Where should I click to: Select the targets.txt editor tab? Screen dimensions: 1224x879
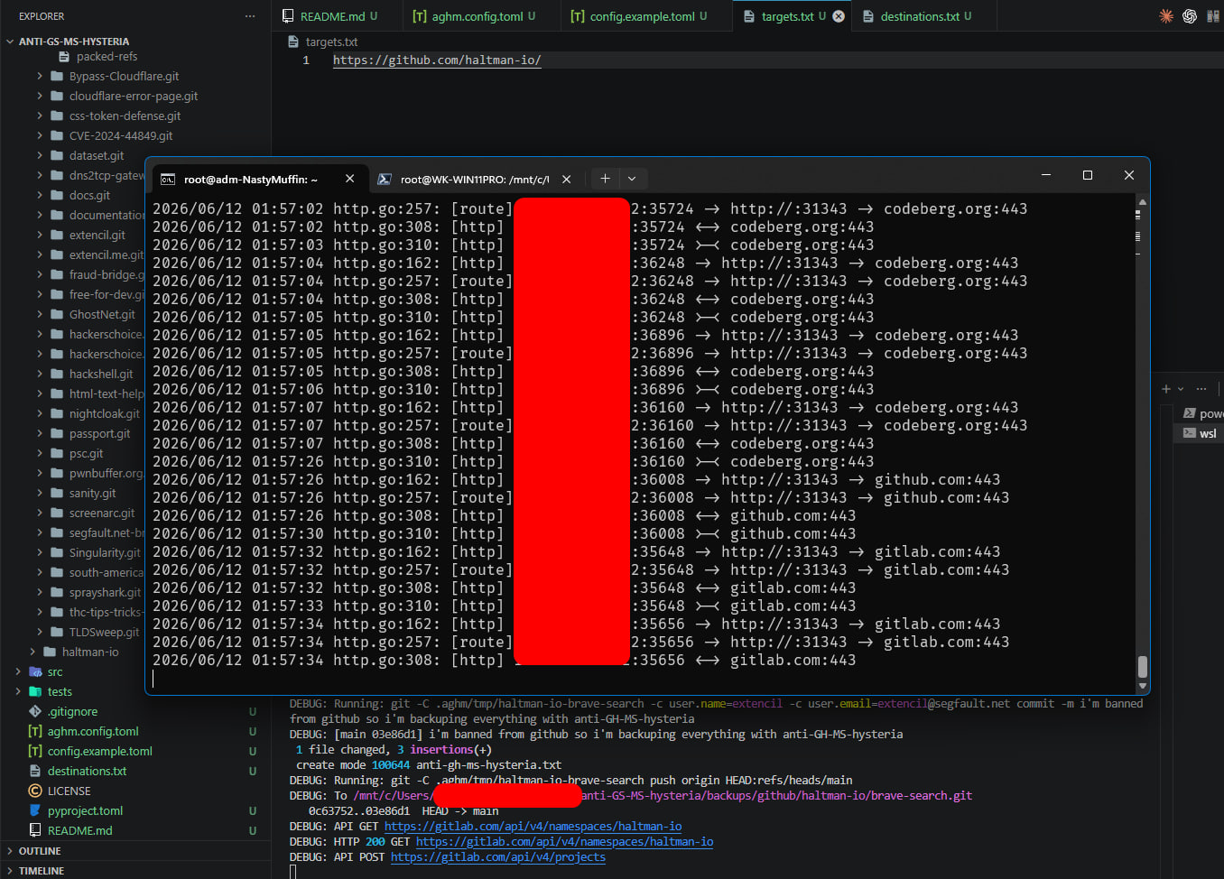click(x=793, y=16)
